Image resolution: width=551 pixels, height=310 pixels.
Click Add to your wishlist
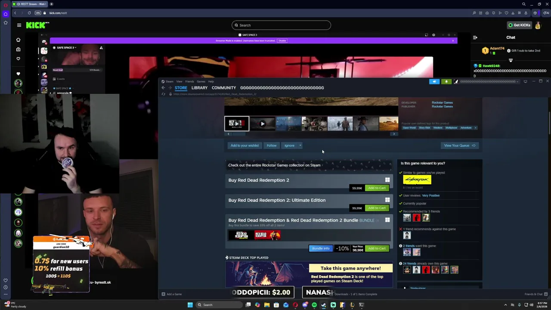pos(245,146)
